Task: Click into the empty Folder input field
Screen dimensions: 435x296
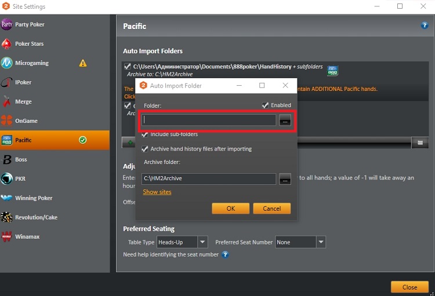Action: [209, 120]
